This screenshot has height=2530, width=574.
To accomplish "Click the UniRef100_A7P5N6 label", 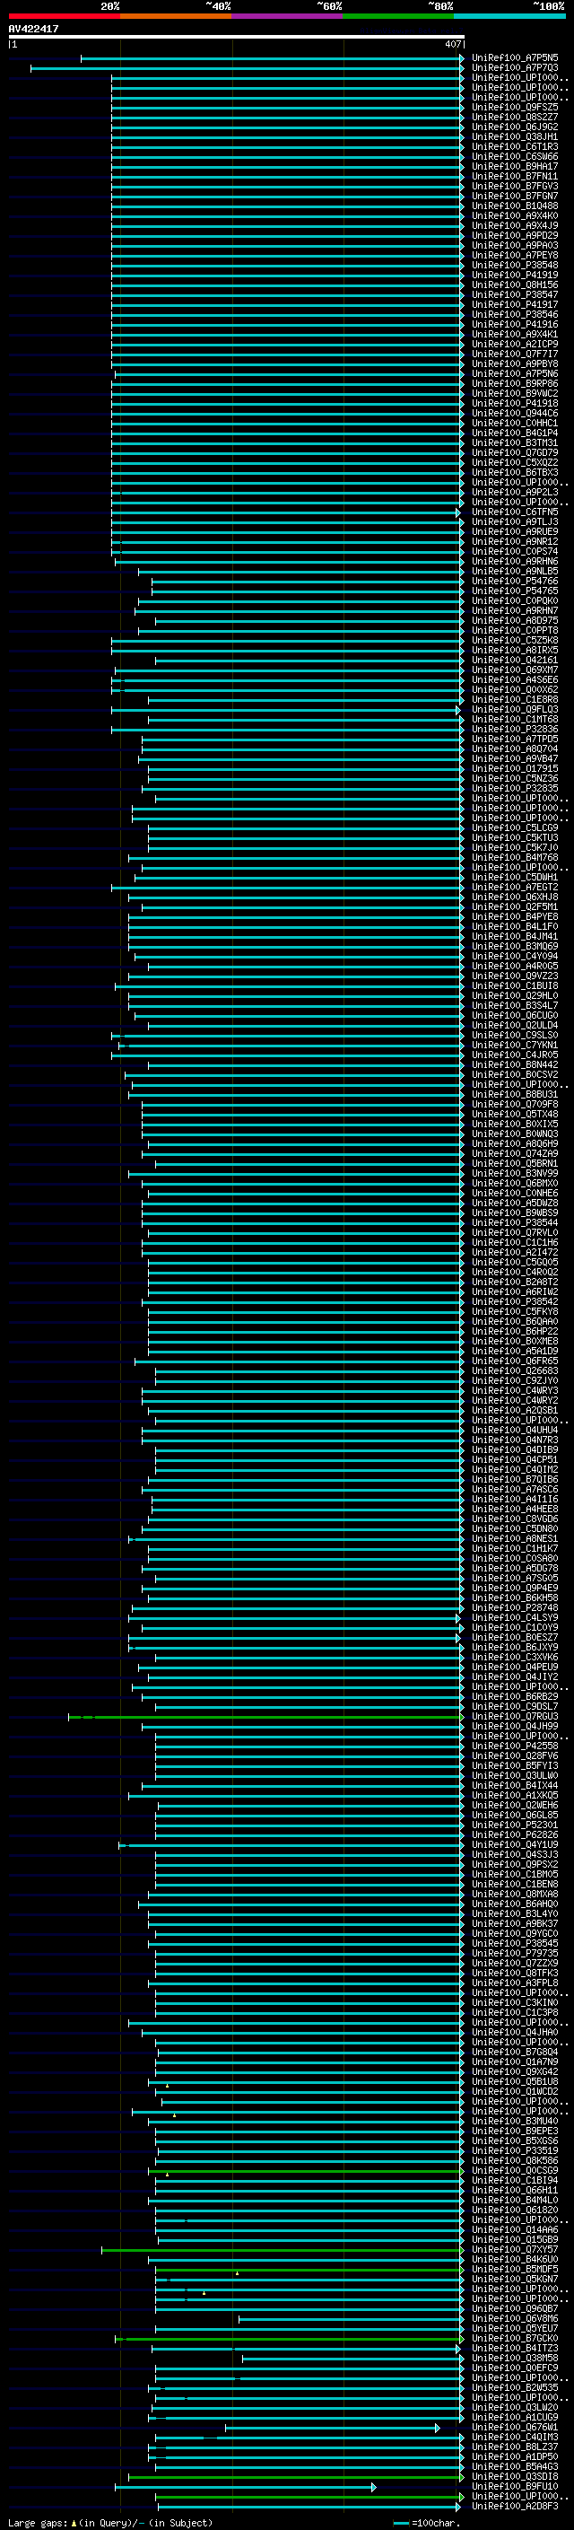I will coord(515,373).
